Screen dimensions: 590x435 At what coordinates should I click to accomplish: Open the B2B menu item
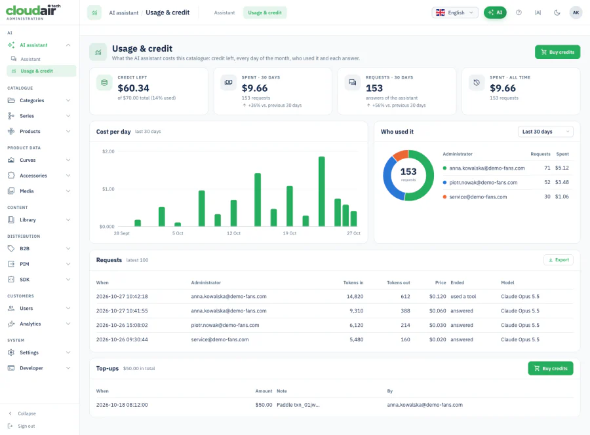point(39,248)
